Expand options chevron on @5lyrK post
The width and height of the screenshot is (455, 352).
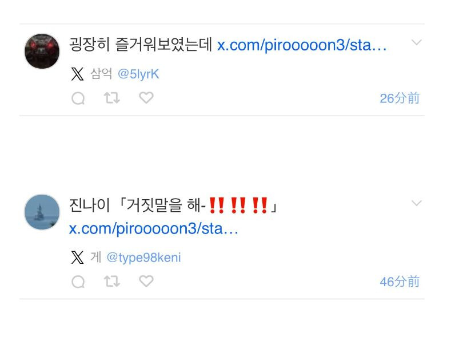tap(416, 42)
